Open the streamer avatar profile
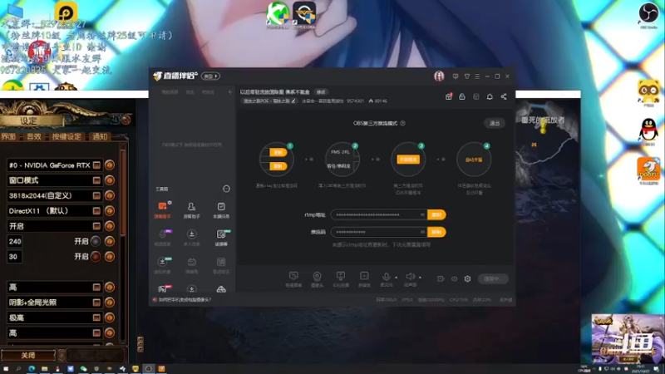665x374 pixels. click(439, 76)
